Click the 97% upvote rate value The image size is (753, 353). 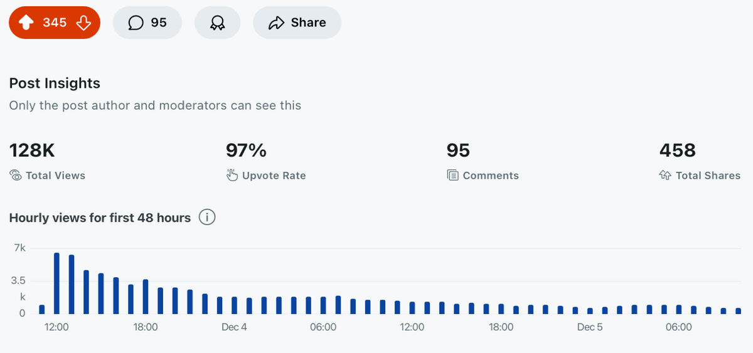tap(246, 150)
